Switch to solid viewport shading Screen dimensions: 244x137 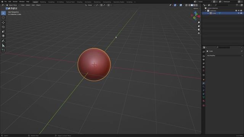point(192,5)
